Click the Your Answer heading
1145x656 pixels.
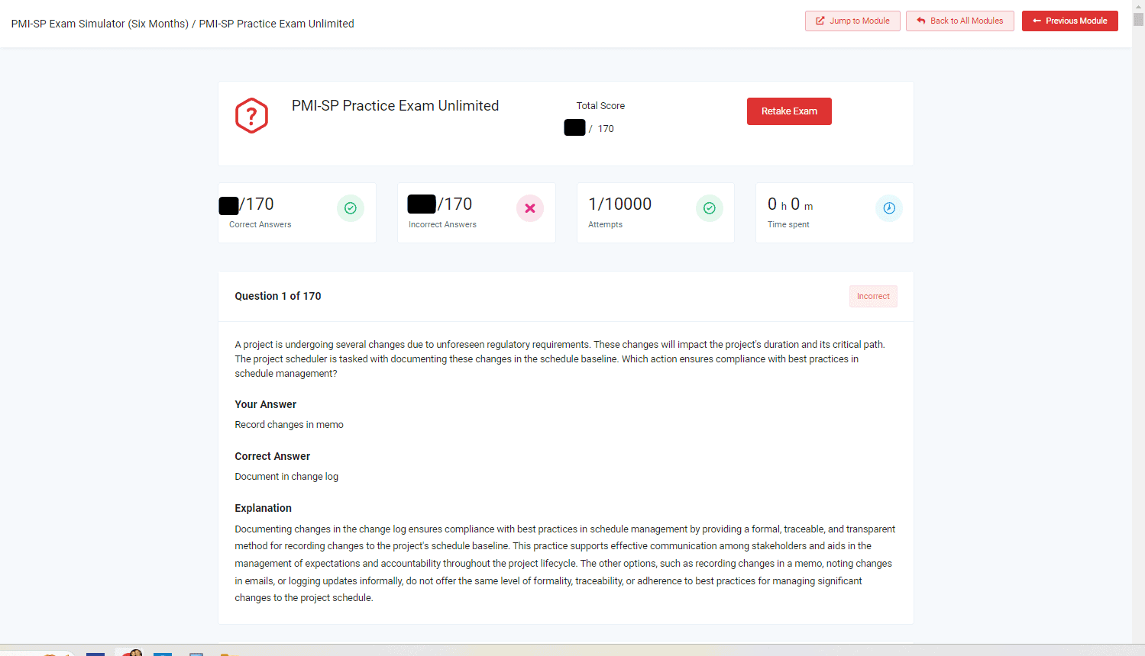tap(265, 405)
